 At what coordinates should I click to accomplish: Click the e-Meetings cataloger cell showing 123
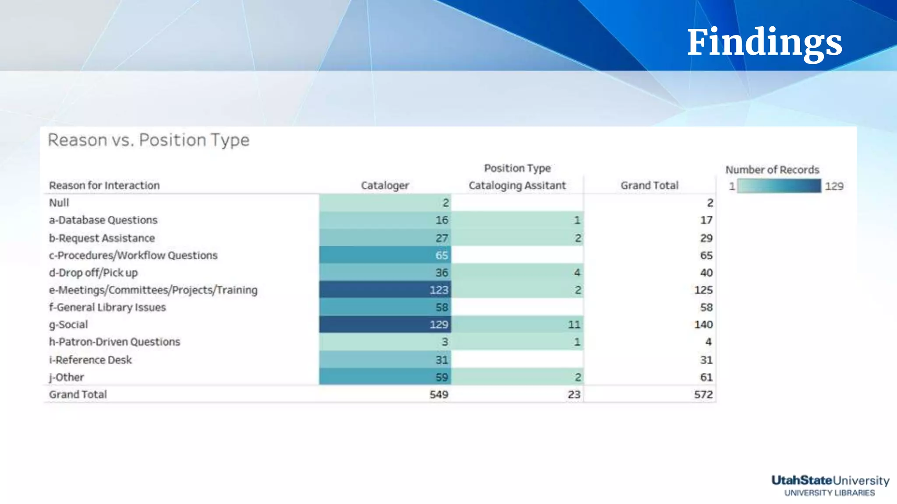click(x=385, y=290)
